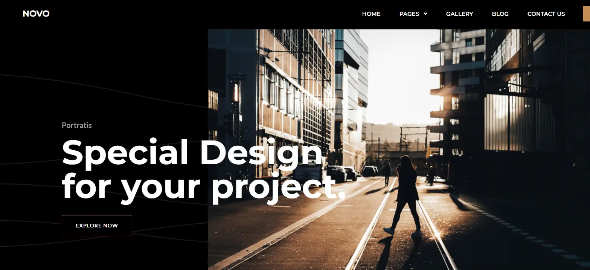Visit the BLOG section
This screenshot has height=270, width=590.
[x=500, y=14]
